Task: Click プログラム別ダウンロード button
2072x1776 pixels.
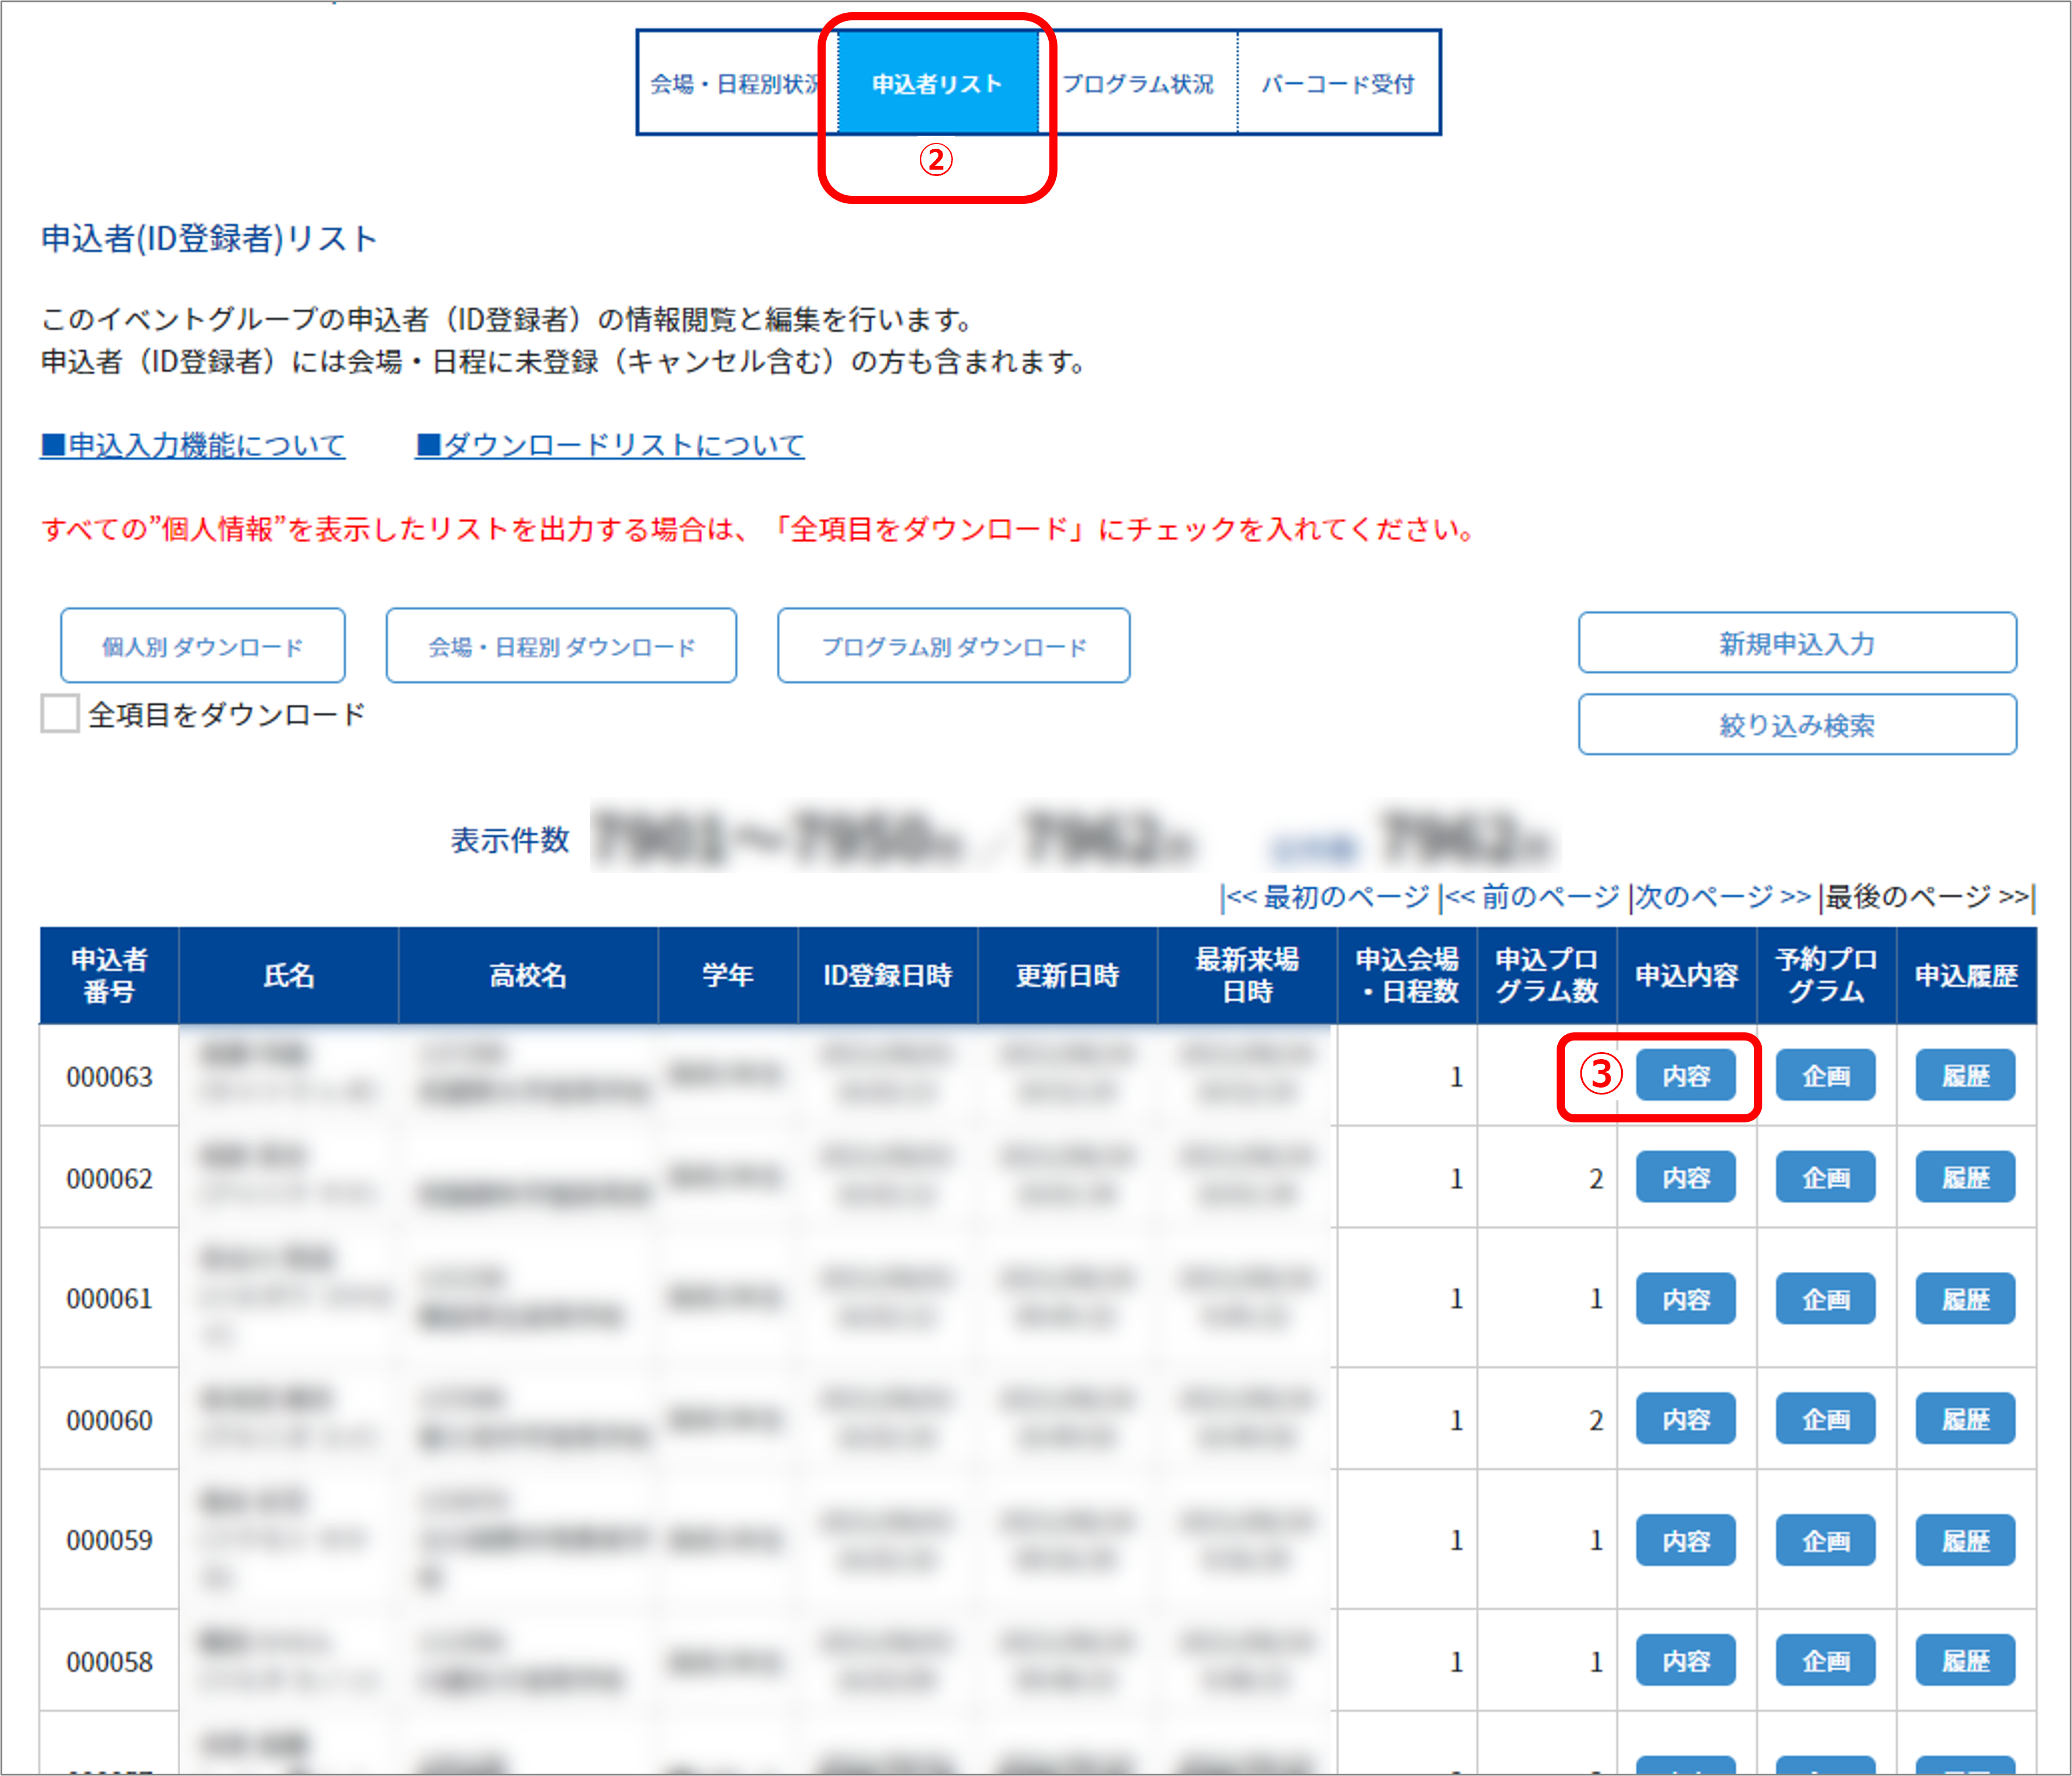Action: click(954, 646)
